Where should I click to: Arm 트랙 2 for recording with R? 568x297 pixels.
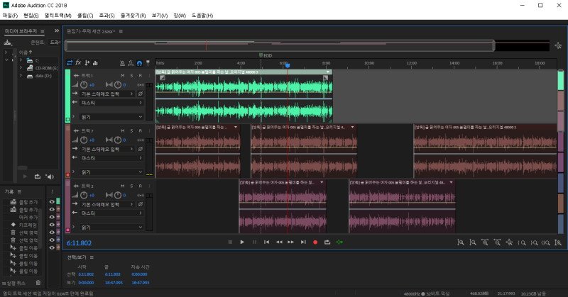coord(140,186)
